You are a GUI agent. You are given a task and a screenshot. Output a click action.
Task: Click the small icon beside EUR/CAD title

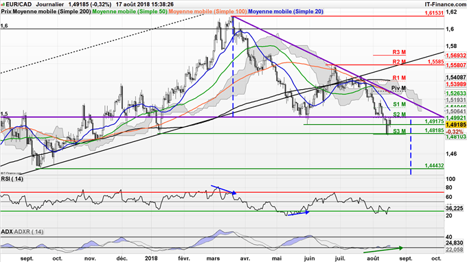pos(3,5)
